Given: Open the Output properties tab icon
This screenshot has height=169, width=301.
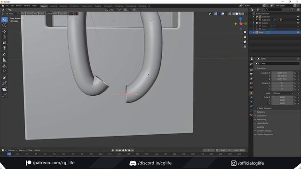Looking at the screenshot, I should pyautogui.click(x=251, y=74).
